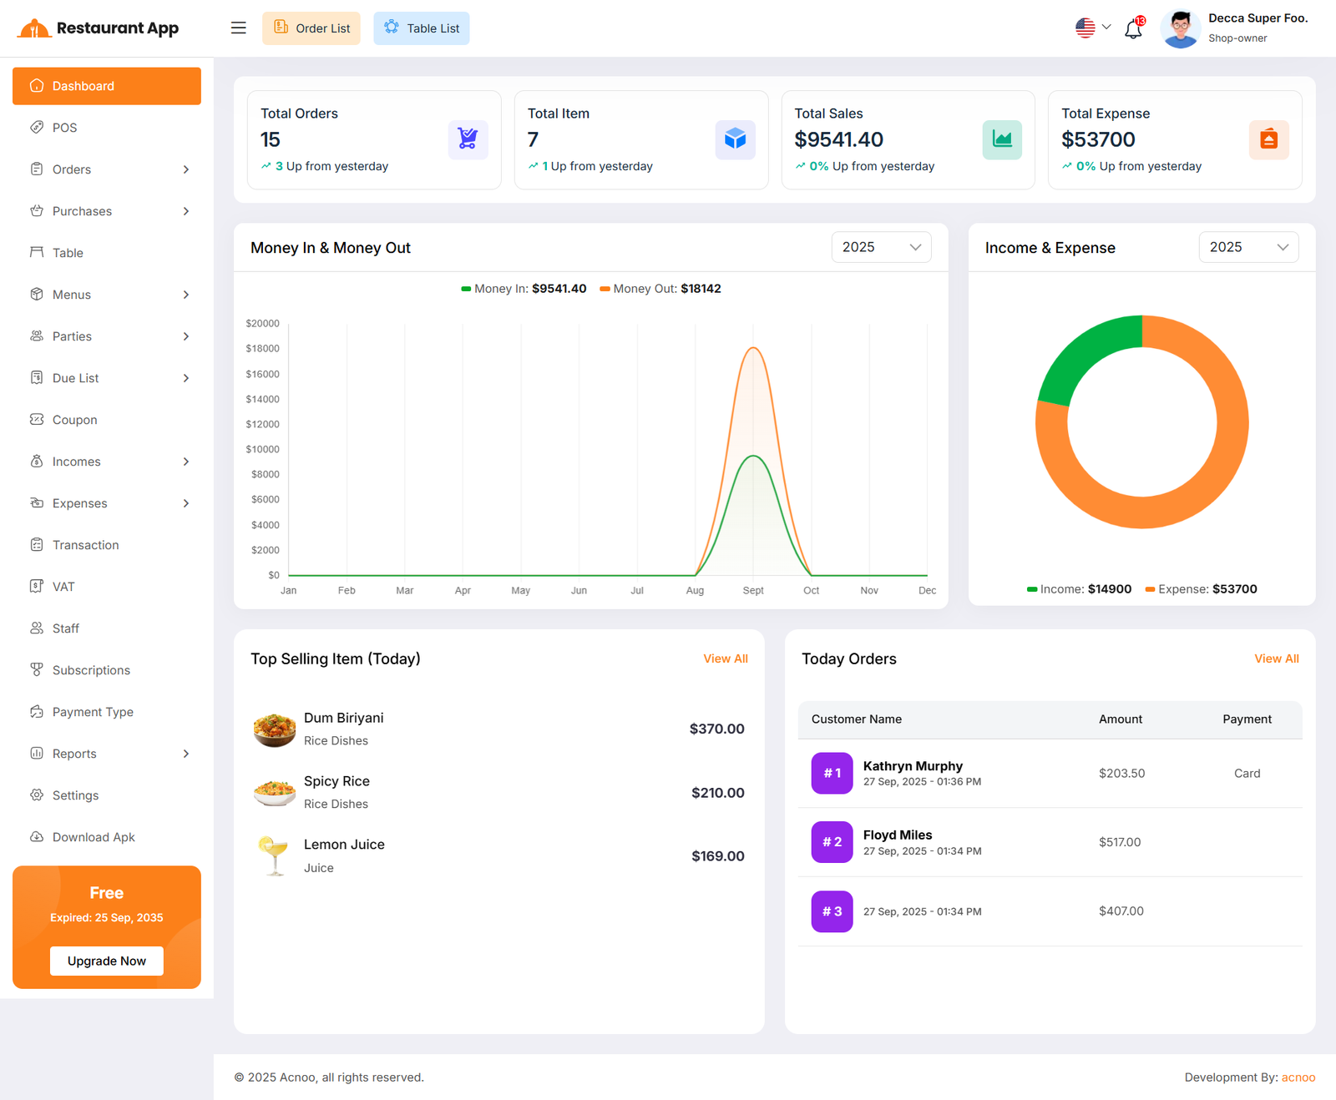Toggle Money Out legend in chart
Viewport: 1336px width, 1100px height.
pyautogui.click(x=660, y=289)
